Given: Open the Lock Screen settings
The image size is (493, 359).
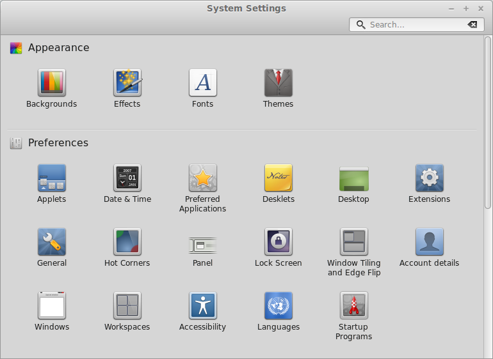Looking at the screenshot, I should 278,242.
